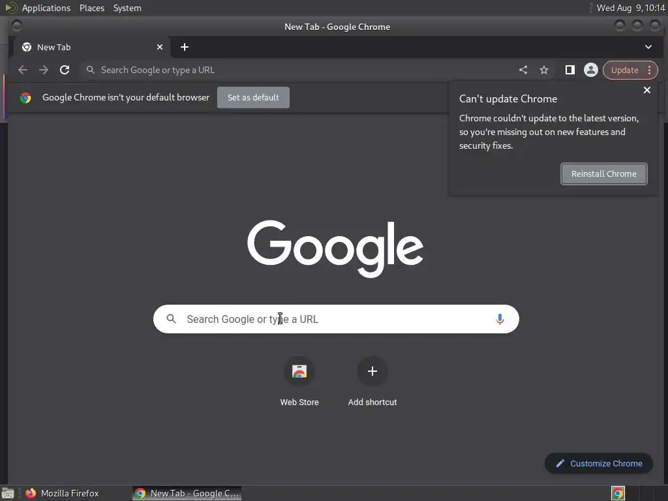Click the Chrome logo in default-browser bar
The image size is (668, 501).
25,98
